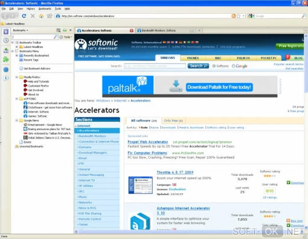Screen dimensions: 308x239
Task: Open the File menu
Action: click(x=4, y=9)
